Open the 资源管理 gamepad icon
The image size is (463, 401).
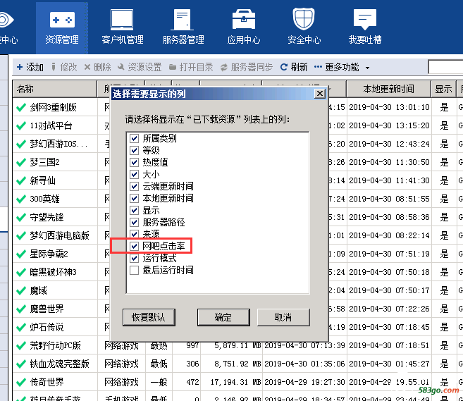(61, 20)
